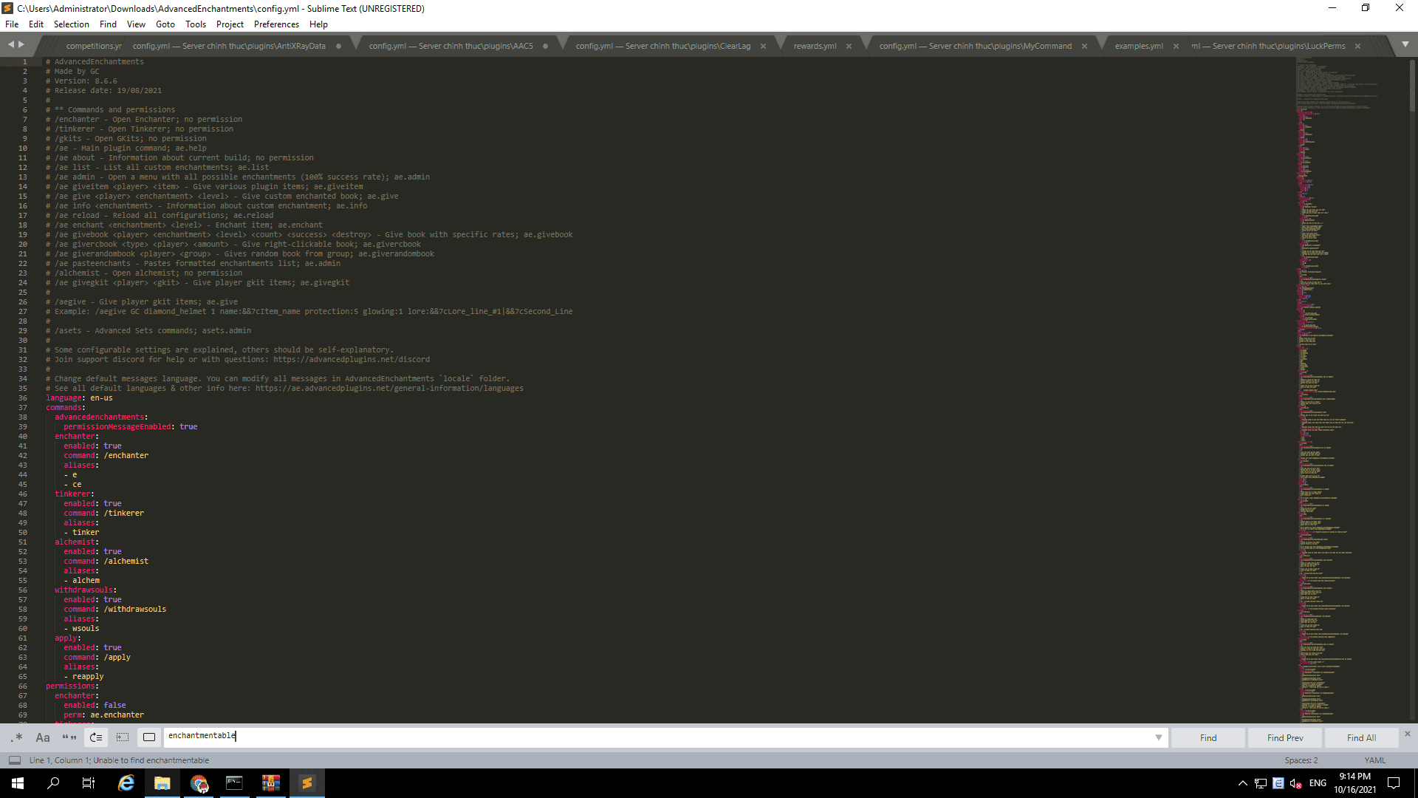Go to the previous tab with left arrow
1418x798 pixels.
[11, 44]
